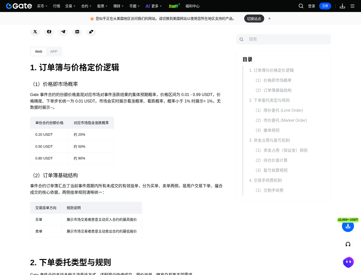The image size is (361, 275).
Task: Close the region notice banner
Action: pyautogui.click(x=269, y=18)
